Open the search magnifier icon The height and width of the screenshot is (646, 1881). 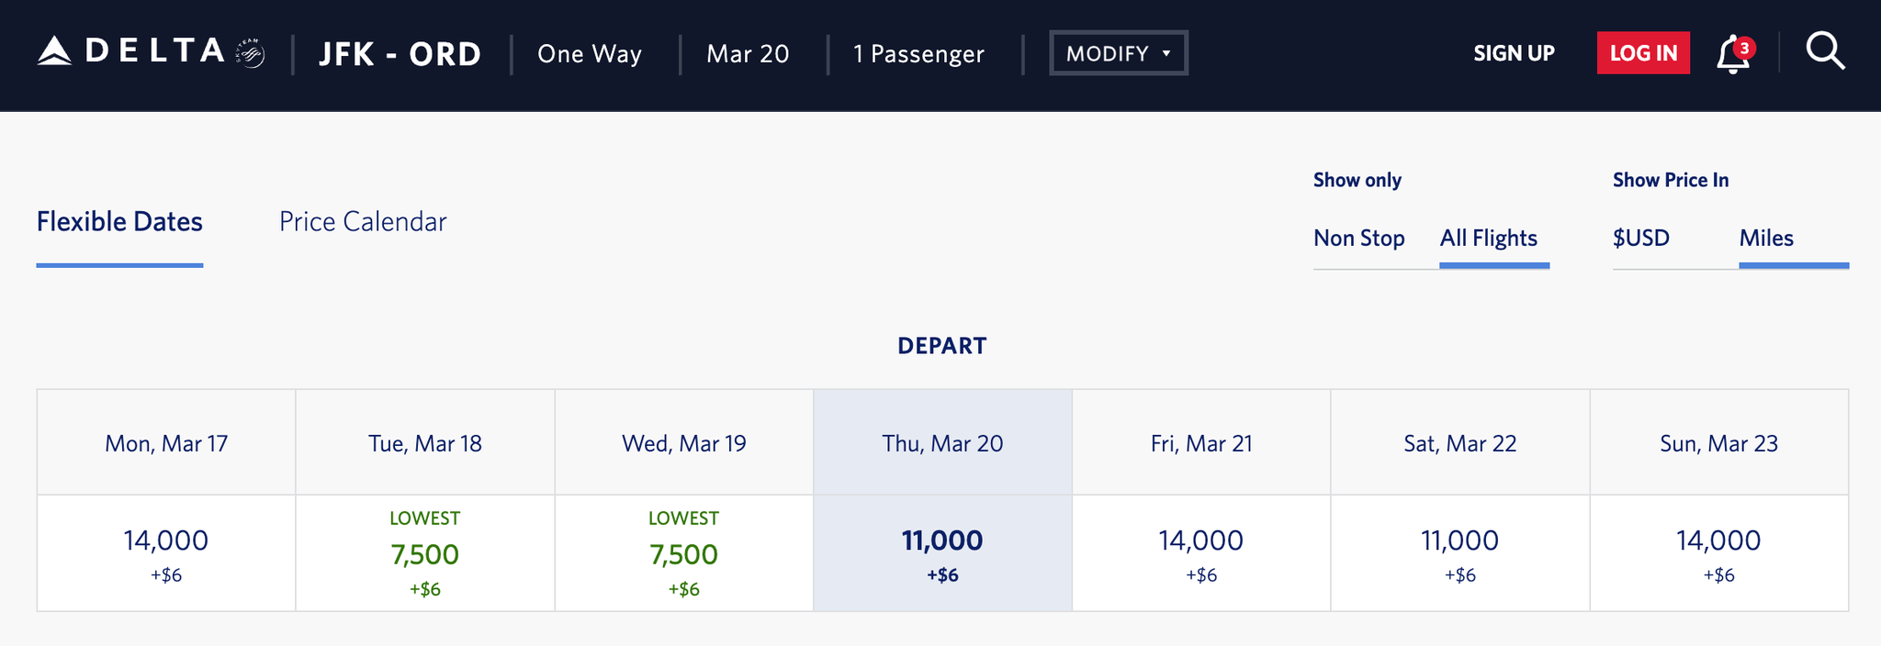pos(1826,52)
